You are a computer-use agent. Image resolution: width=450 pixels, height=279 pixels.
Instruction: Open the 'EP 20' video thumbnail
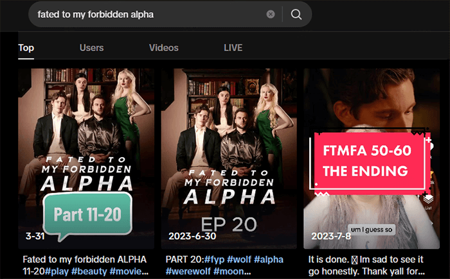[229, 158]
